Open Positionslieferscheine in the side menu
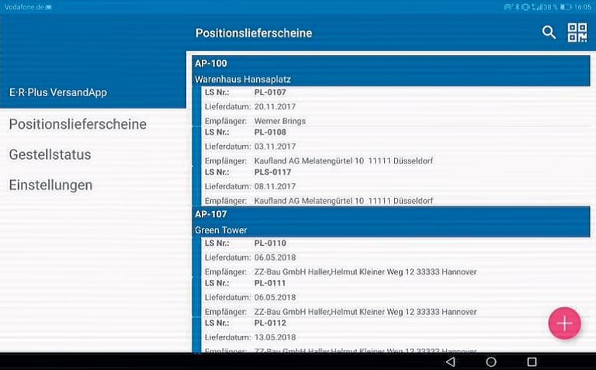 click(78, 124)
